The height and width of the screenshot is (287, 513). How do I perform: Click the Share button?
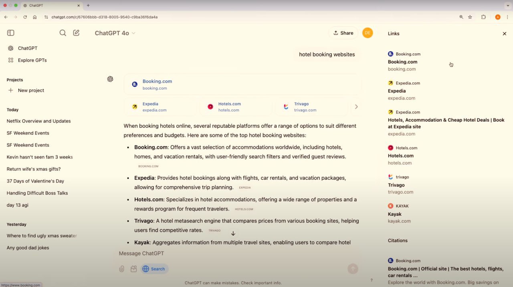pos(343,33)
